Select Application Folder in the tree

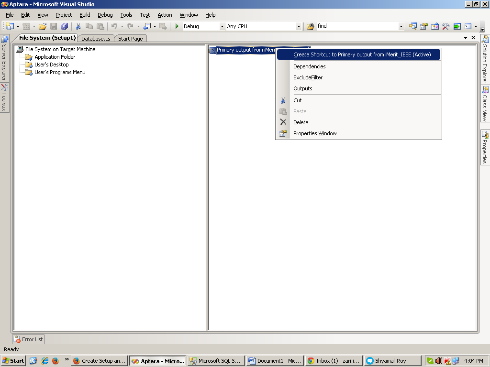[55, 57]
